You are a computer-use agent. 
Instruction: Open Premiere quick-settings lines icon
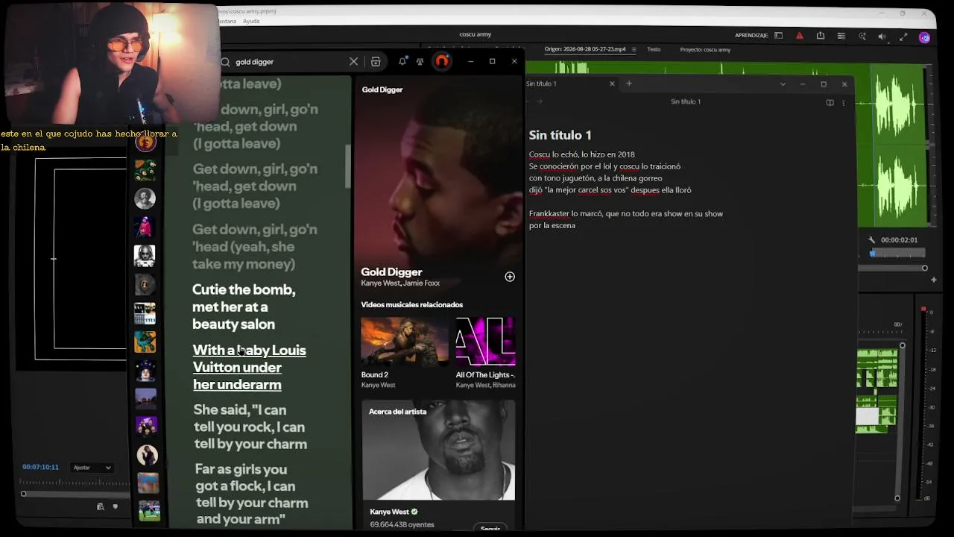(x=841, y=36)
